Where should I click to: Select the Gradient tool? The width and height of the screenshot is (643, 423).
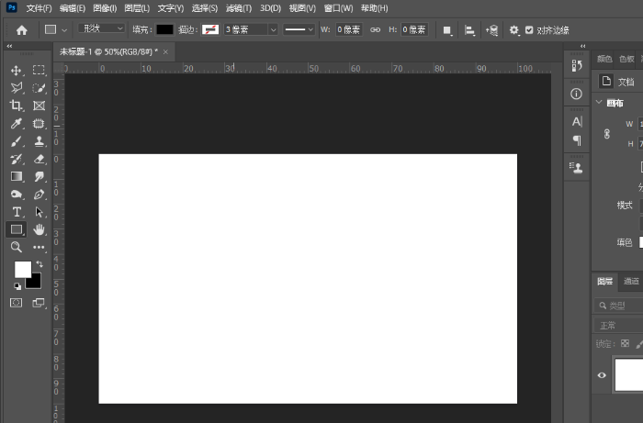pyautogui.click(x=17, y=176)
